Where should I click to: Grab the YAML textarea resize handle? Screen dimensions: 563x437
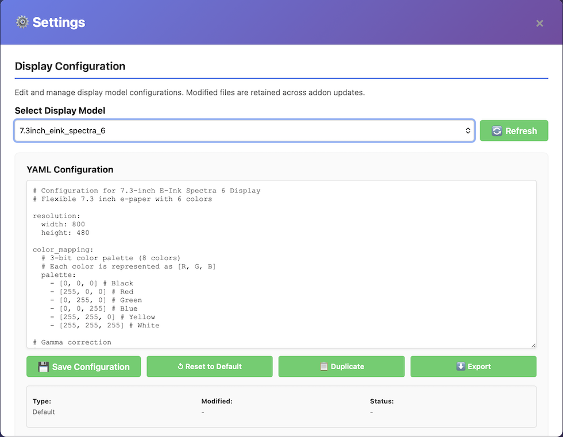(533, 345)
